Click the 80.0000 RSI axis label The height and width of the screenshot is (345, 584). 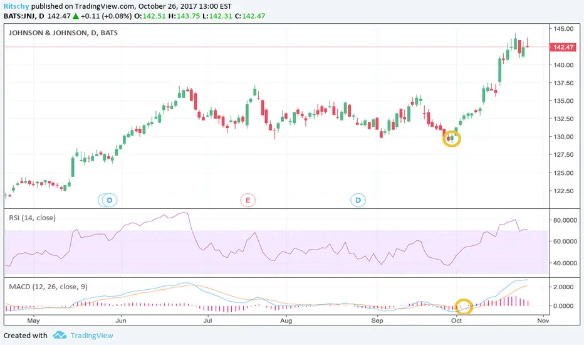click(x=565, y=220)
